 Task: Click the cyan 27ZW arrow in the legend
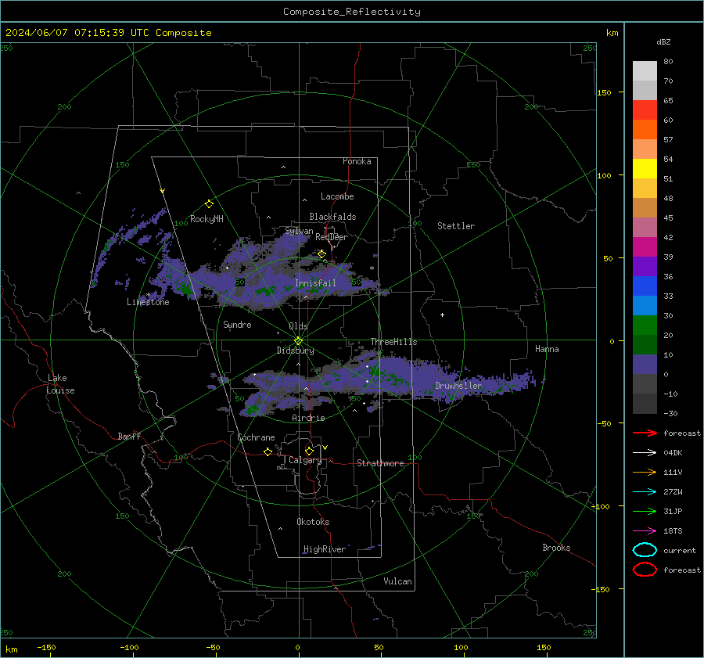(645, 492)
